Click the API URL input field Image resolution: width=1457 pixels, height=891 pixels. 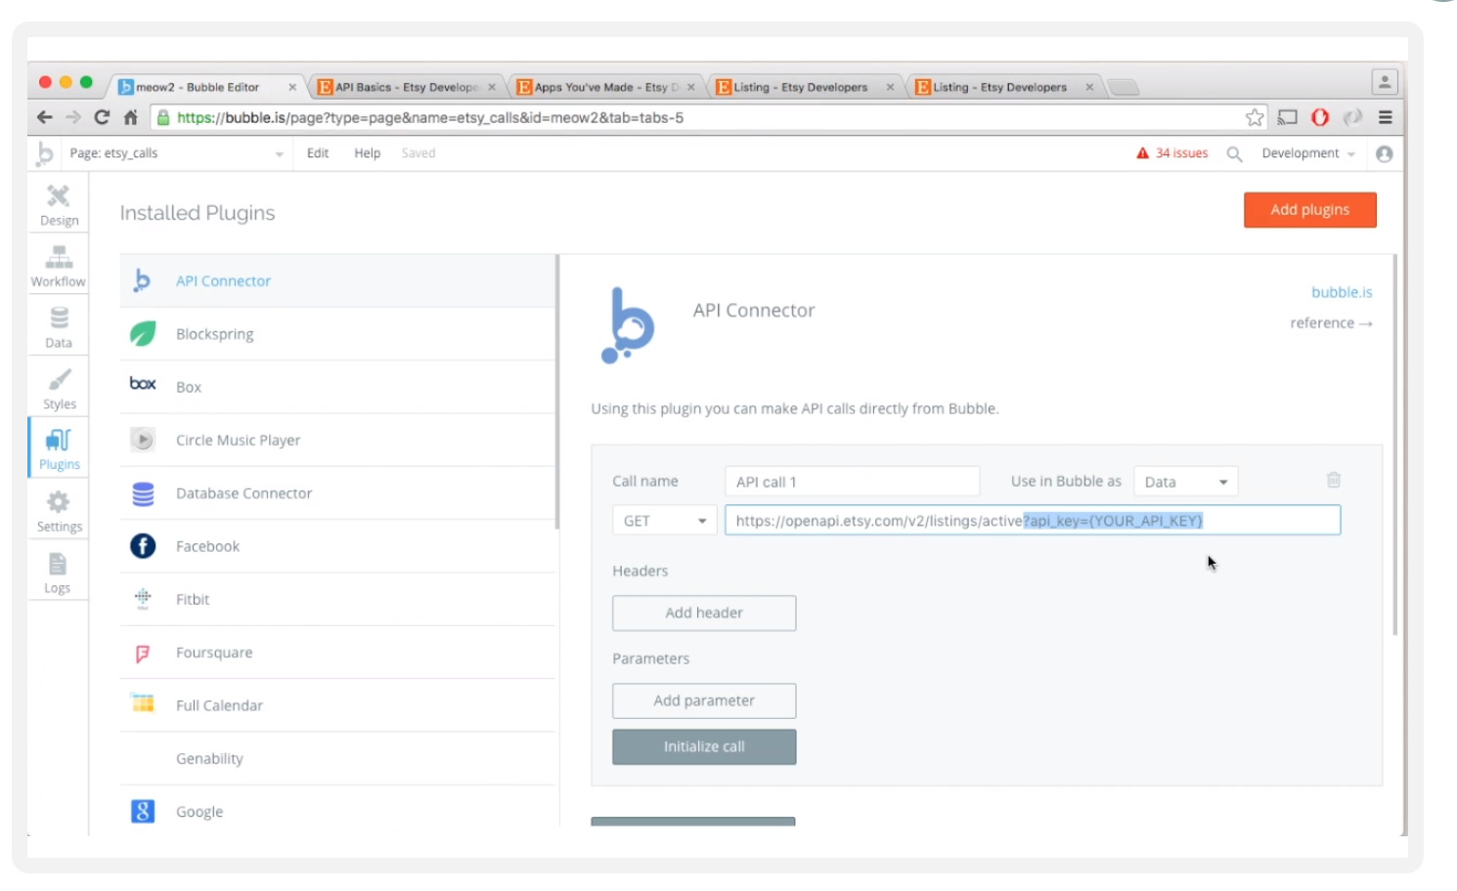point(1033,521)
